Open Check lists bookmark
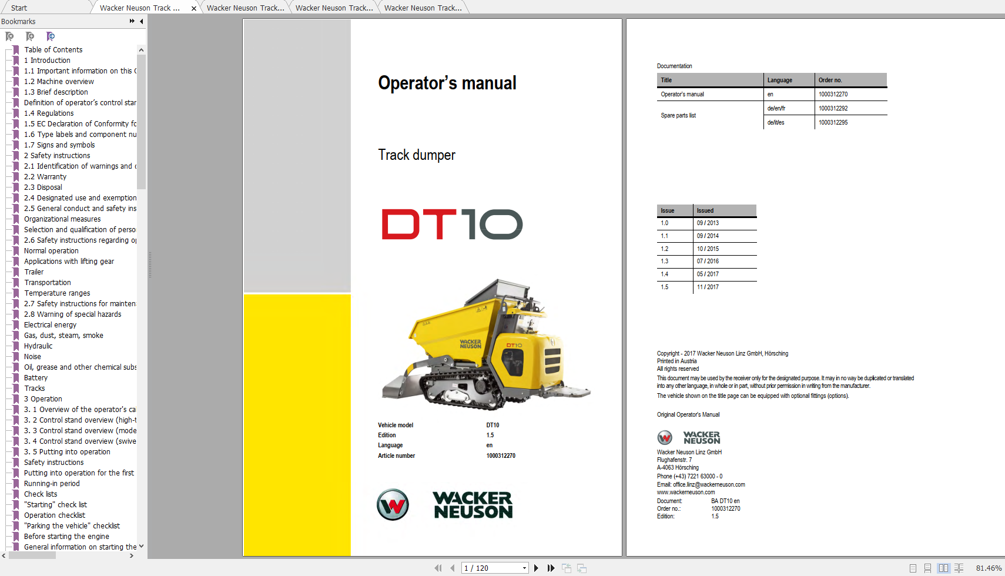1005x576 pixels. (x=41, y=494)
